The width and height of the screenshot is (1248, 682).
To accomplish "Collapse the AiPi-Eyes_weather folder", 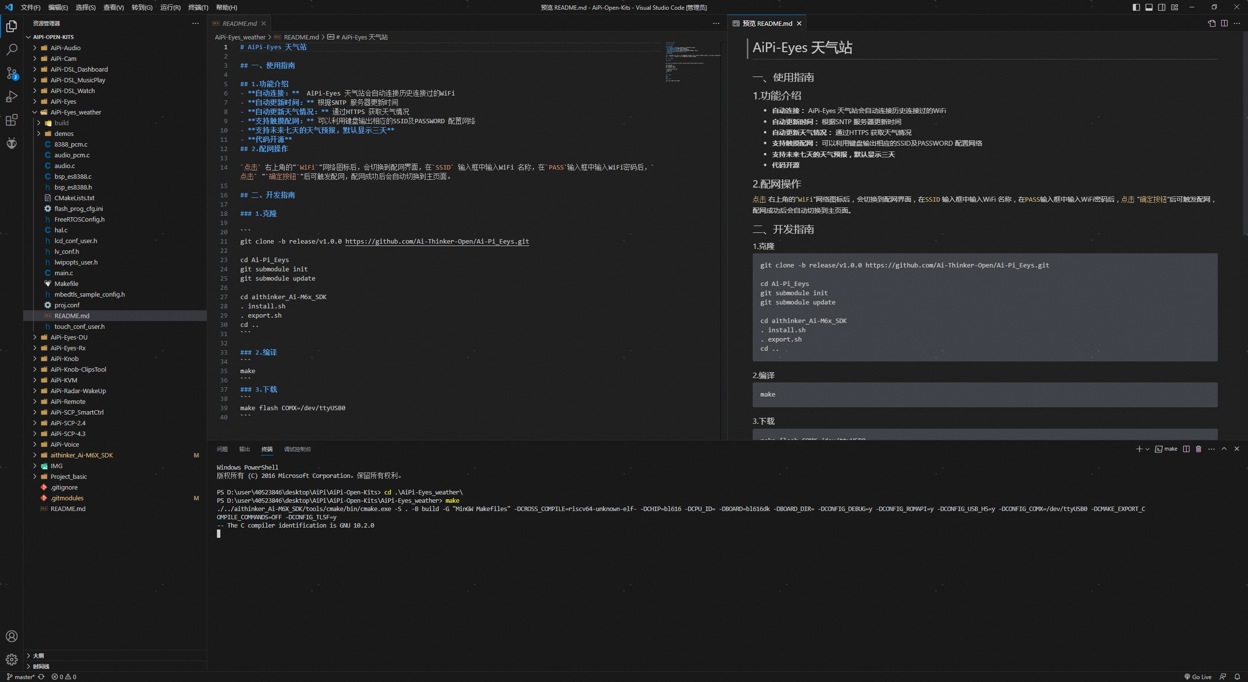I will point(115,112).
